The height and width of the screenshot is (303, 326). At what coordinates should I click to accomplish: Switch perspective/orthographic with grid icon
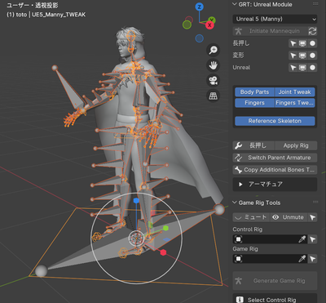pos(214,96)
